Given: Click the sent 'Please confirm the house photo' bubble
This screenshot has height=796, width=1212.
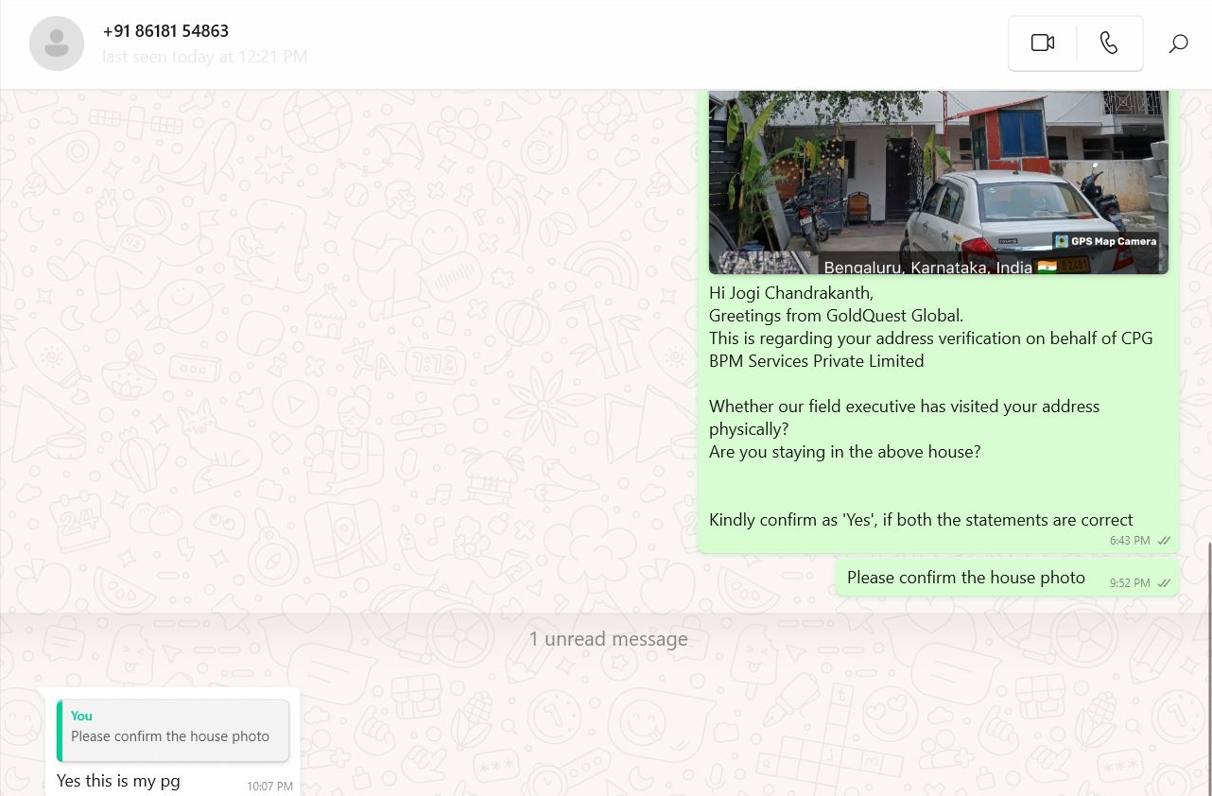Looking at the screenshot, I should (x=965, y=578).
